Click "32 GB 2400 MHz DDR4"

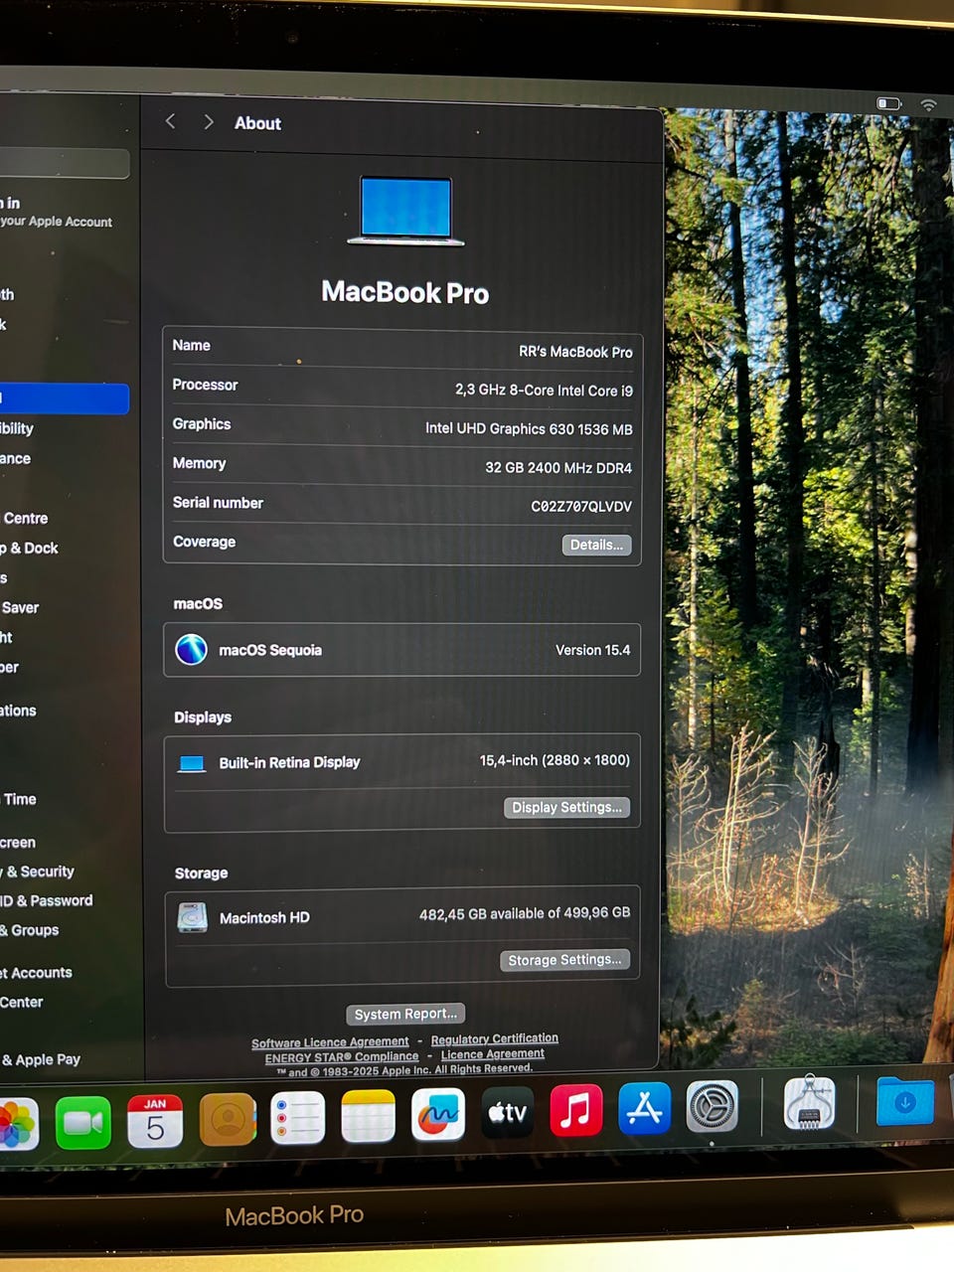point(558,468)
